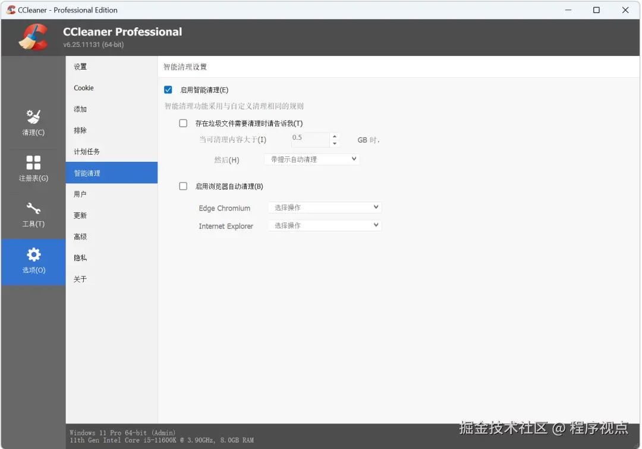642x449 pixels.
Task: Enable 存在垃圾文件需要清理时请告诉我(T) notification
Action: pos(183,123)
